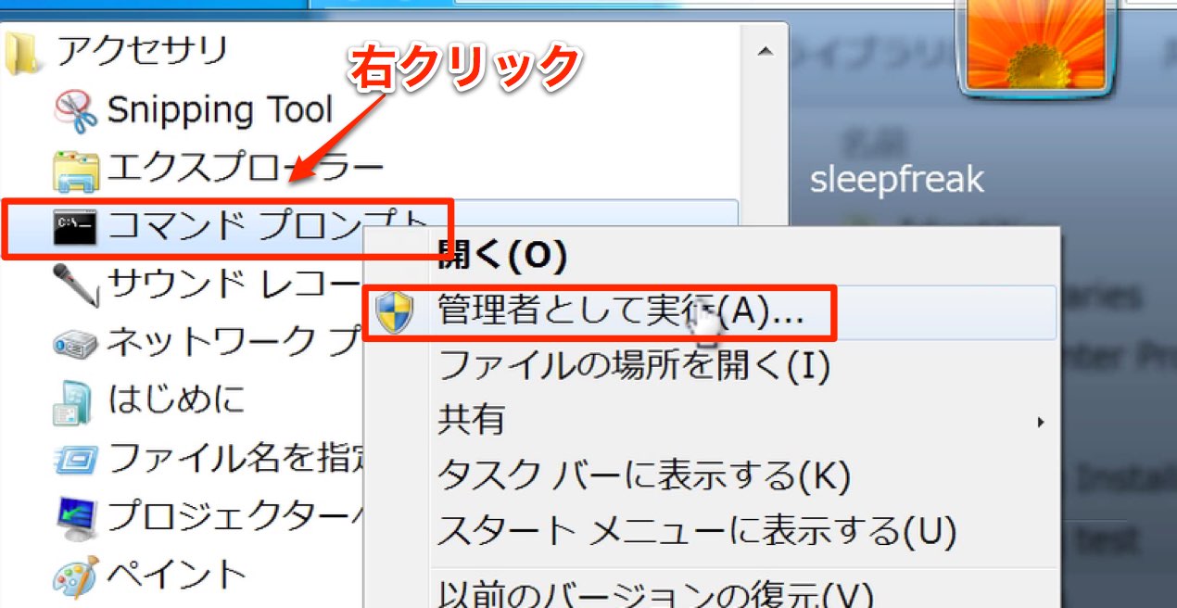The image size is (1177, 608).
Task: Open the アクセサリ folder icon
Action: click(x=22, y=54)
